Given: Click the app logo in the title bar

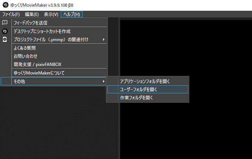Looking at the screenshot, I should point(6,5).
